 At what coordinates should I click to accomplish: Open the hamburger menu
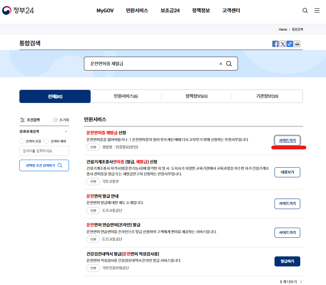pyautogui.click(x=317, y=10)
